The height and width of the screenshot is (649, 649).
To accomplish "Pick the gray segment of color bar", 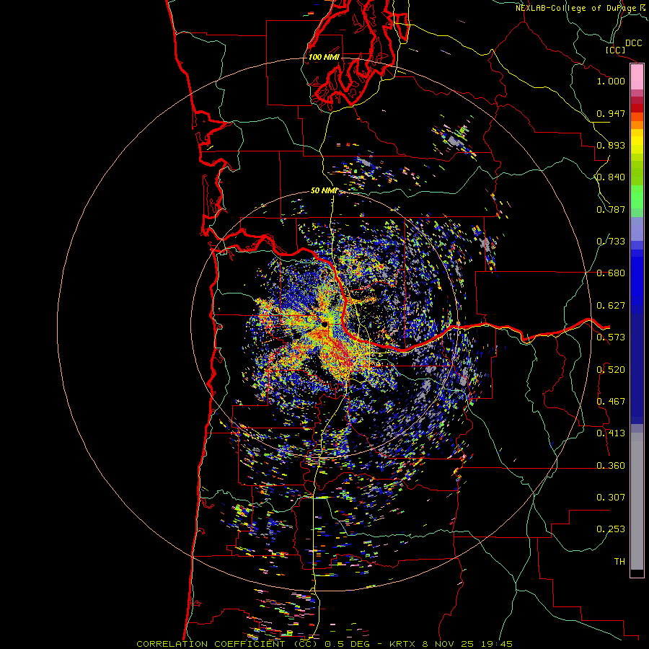I will tap(637, 501).
